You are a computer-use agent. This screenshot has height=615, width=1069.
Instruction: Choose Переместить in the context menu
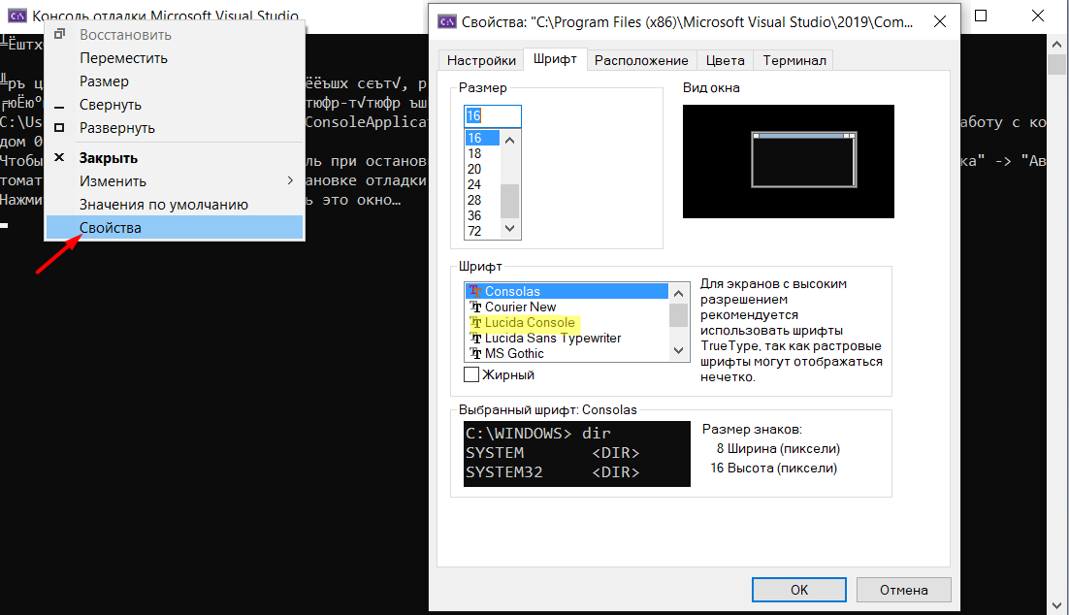tap(175, 58)
